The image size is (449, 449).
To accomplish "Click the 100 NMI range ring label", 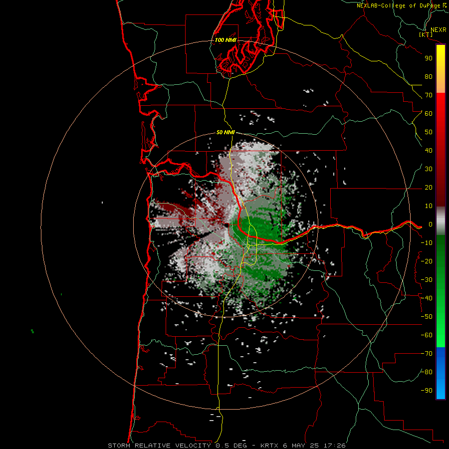I will click(x=225, y=40).
